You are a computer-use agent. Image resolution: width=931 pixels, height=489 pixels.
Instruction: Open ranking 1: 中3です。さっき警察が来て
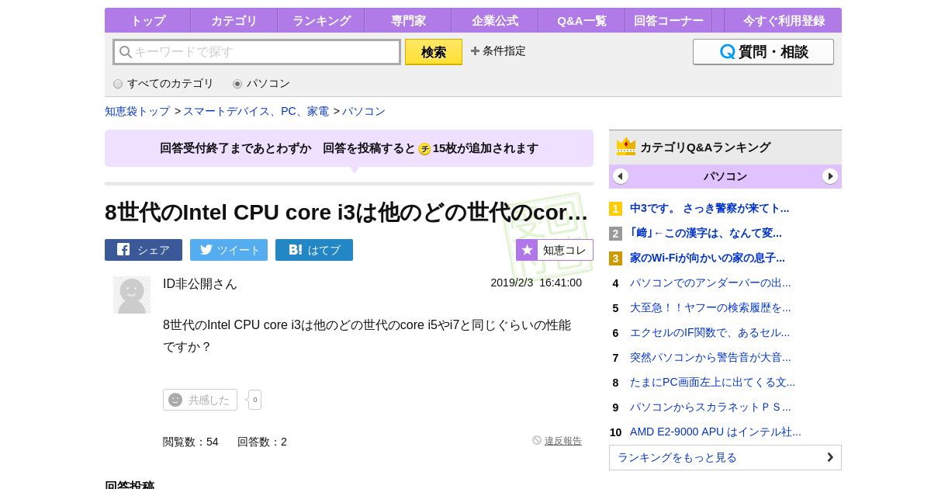(709, 208)
